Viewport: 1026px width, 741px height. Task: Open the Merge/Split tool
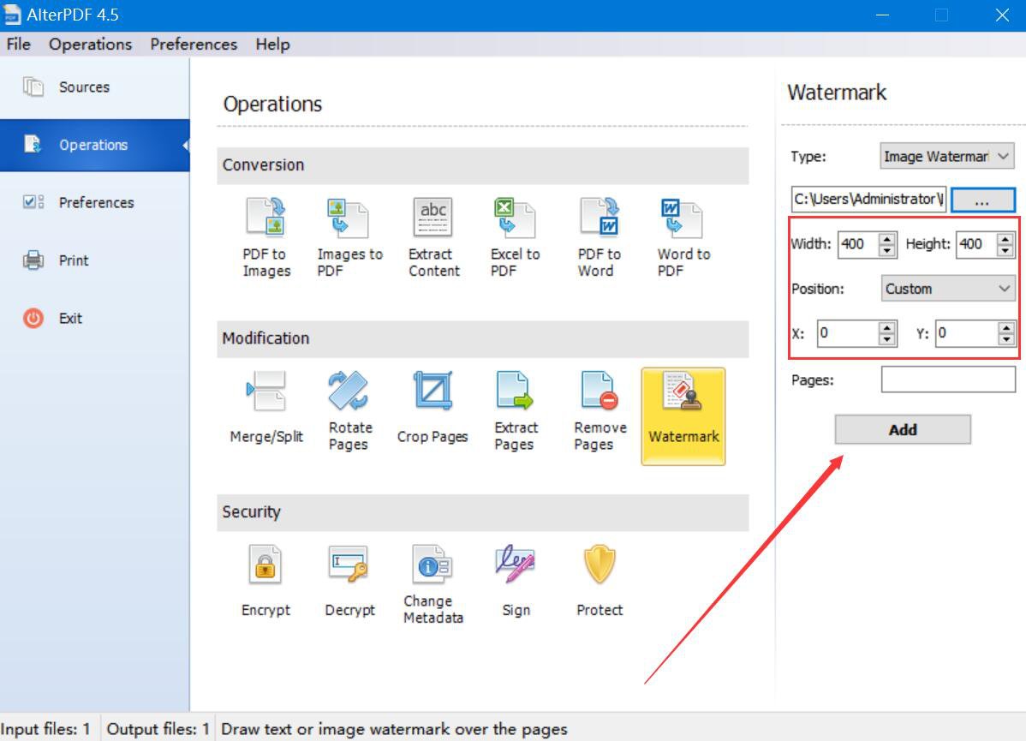click(x=265, y=408)
